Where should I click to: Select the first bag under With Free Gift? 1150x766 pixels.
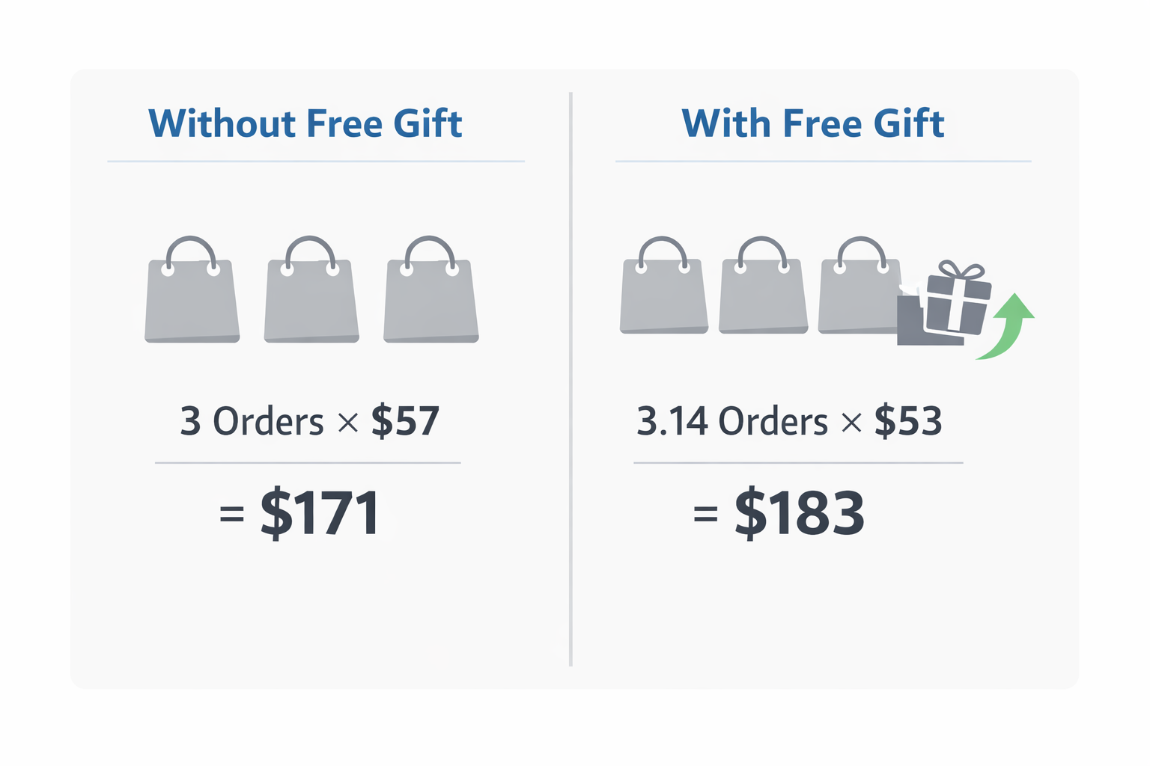(663, 295)
